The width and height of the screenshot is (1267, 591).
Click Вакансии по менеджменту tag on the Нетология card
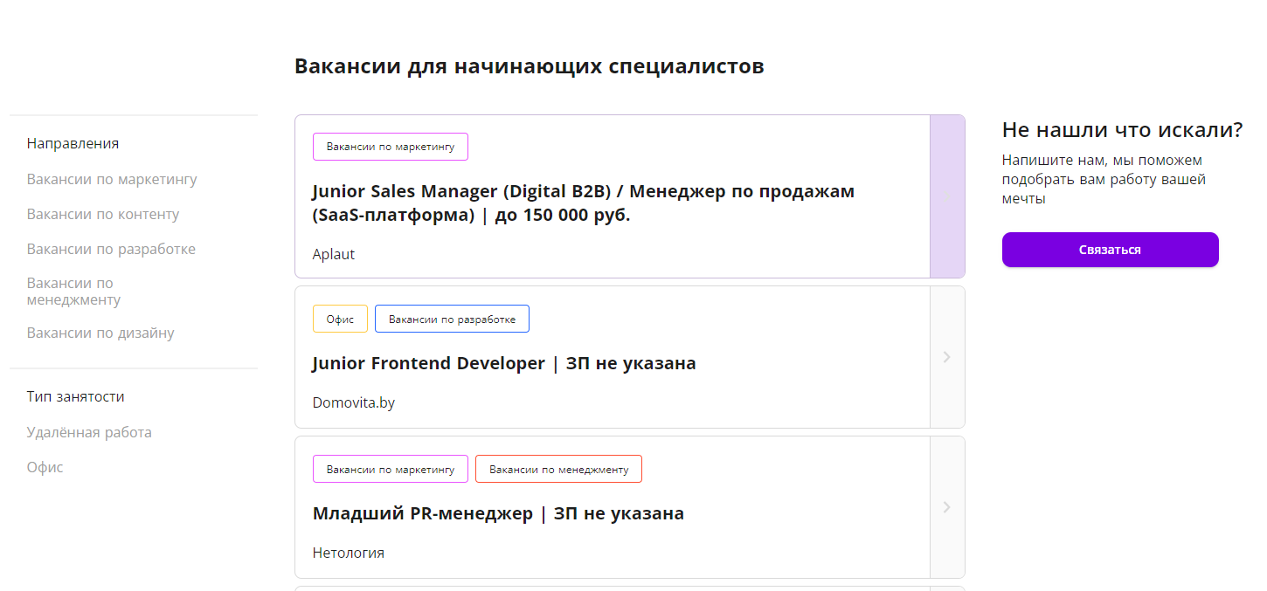558,469
